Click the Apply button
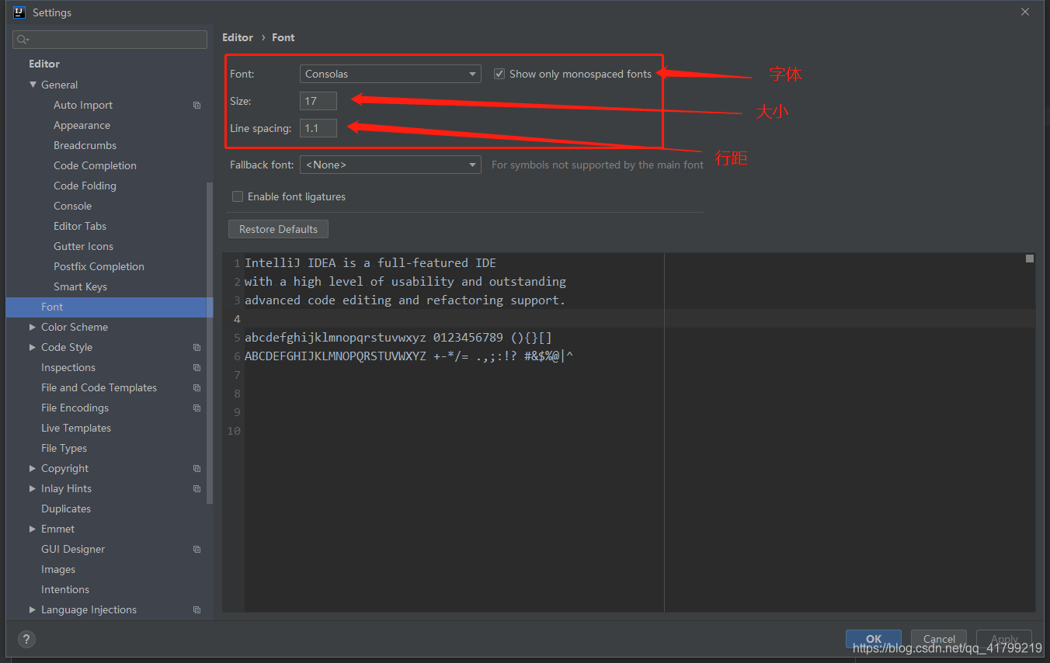The width and height of the screenshot is (1050, 663). [x=1004, y=639]
